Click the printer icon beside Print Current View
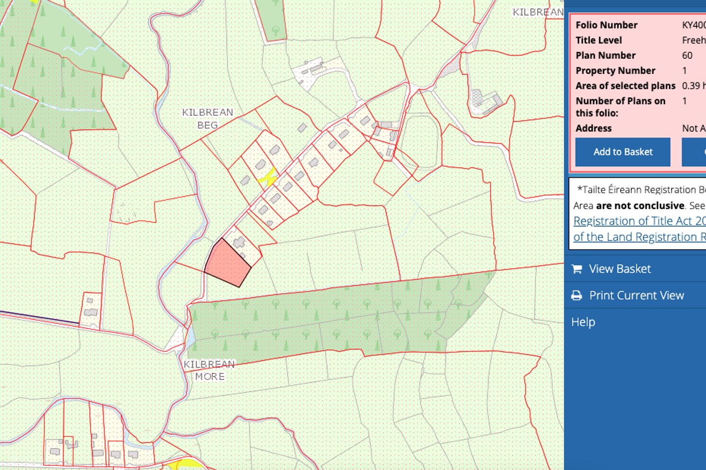Viewport: 706px width, 470px height. pos(577,295)
